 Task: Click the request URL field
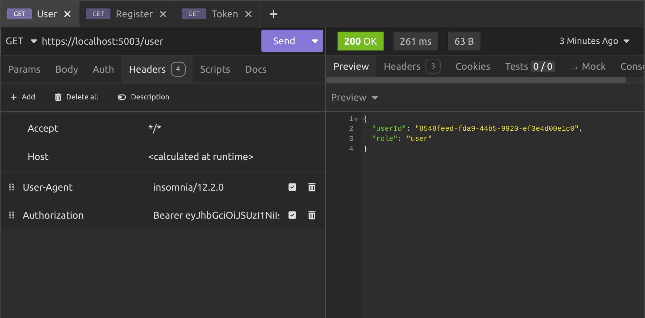147,41
